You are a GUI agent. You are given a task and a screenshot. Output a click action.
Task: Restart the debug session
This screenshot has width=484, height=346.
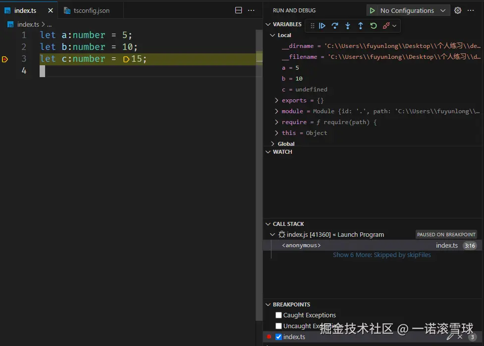click(374, 26)
